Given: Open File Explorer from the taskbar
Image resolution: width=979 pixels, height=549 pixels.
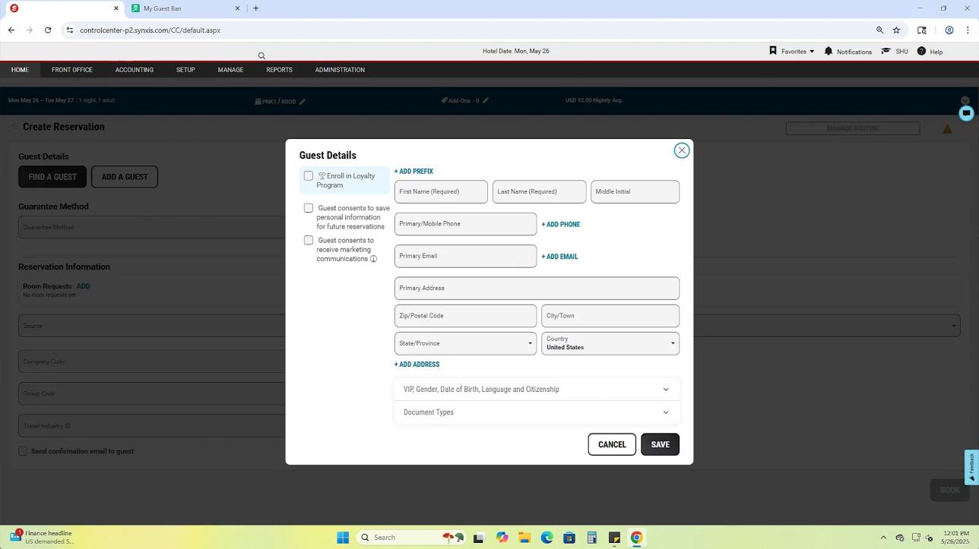Looking at the screenshot, I should [x=524, y=538].
